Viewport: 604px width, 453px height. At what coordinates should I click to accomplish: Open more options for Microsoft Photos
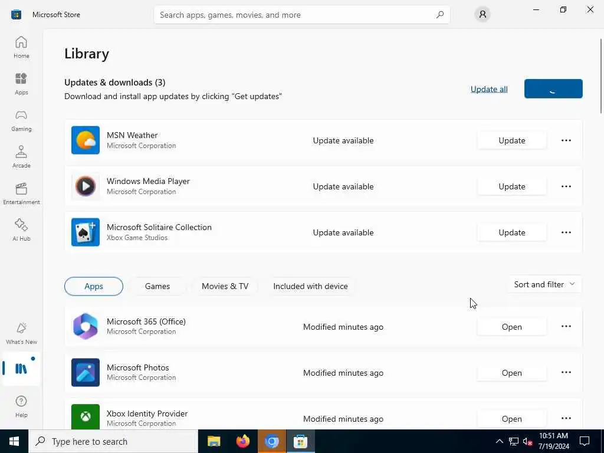[566, 373]
